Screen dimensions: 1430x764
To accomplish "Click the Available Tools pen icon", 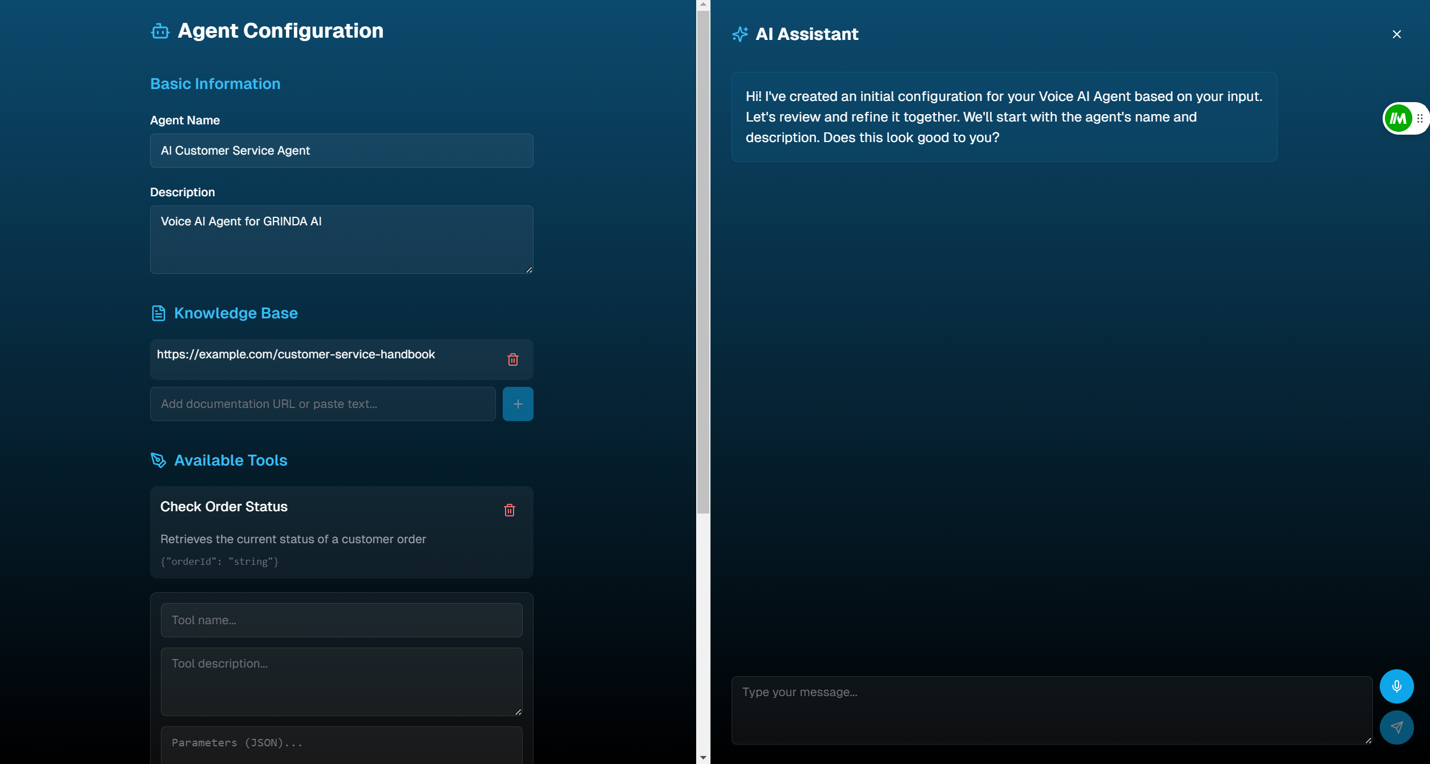I will (x=158, y=460).
